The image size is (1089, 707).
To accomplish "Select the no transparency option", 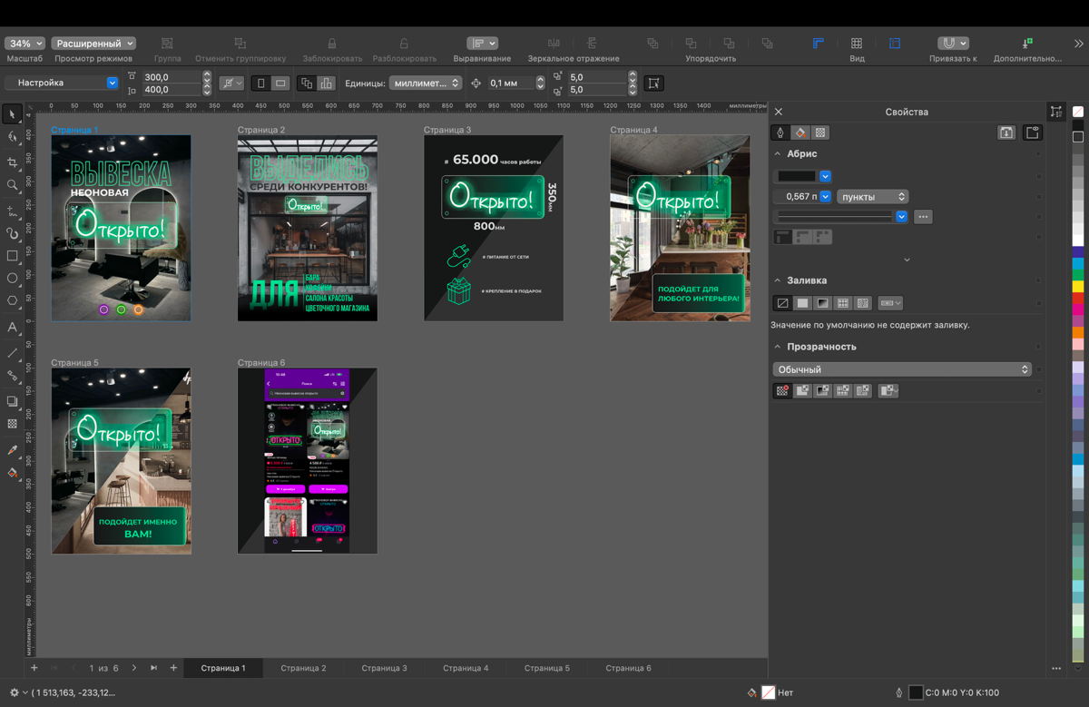I will [x=782, y=390].
